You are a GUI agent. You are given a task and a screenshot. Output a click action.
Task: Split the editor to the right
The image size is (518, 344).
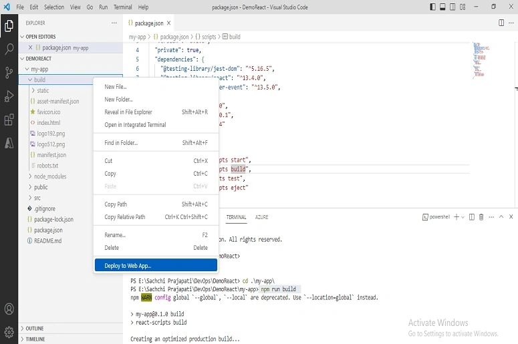(x=501, y=23)
